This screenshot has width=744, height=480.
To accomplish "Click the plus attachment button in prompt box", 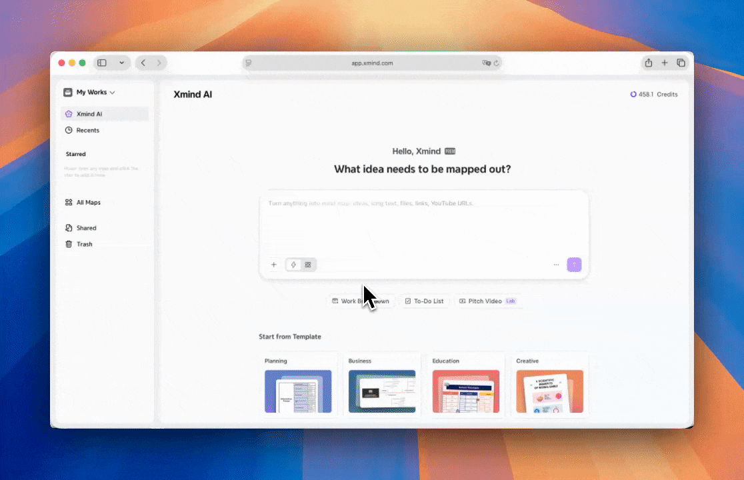I will 274,265.
